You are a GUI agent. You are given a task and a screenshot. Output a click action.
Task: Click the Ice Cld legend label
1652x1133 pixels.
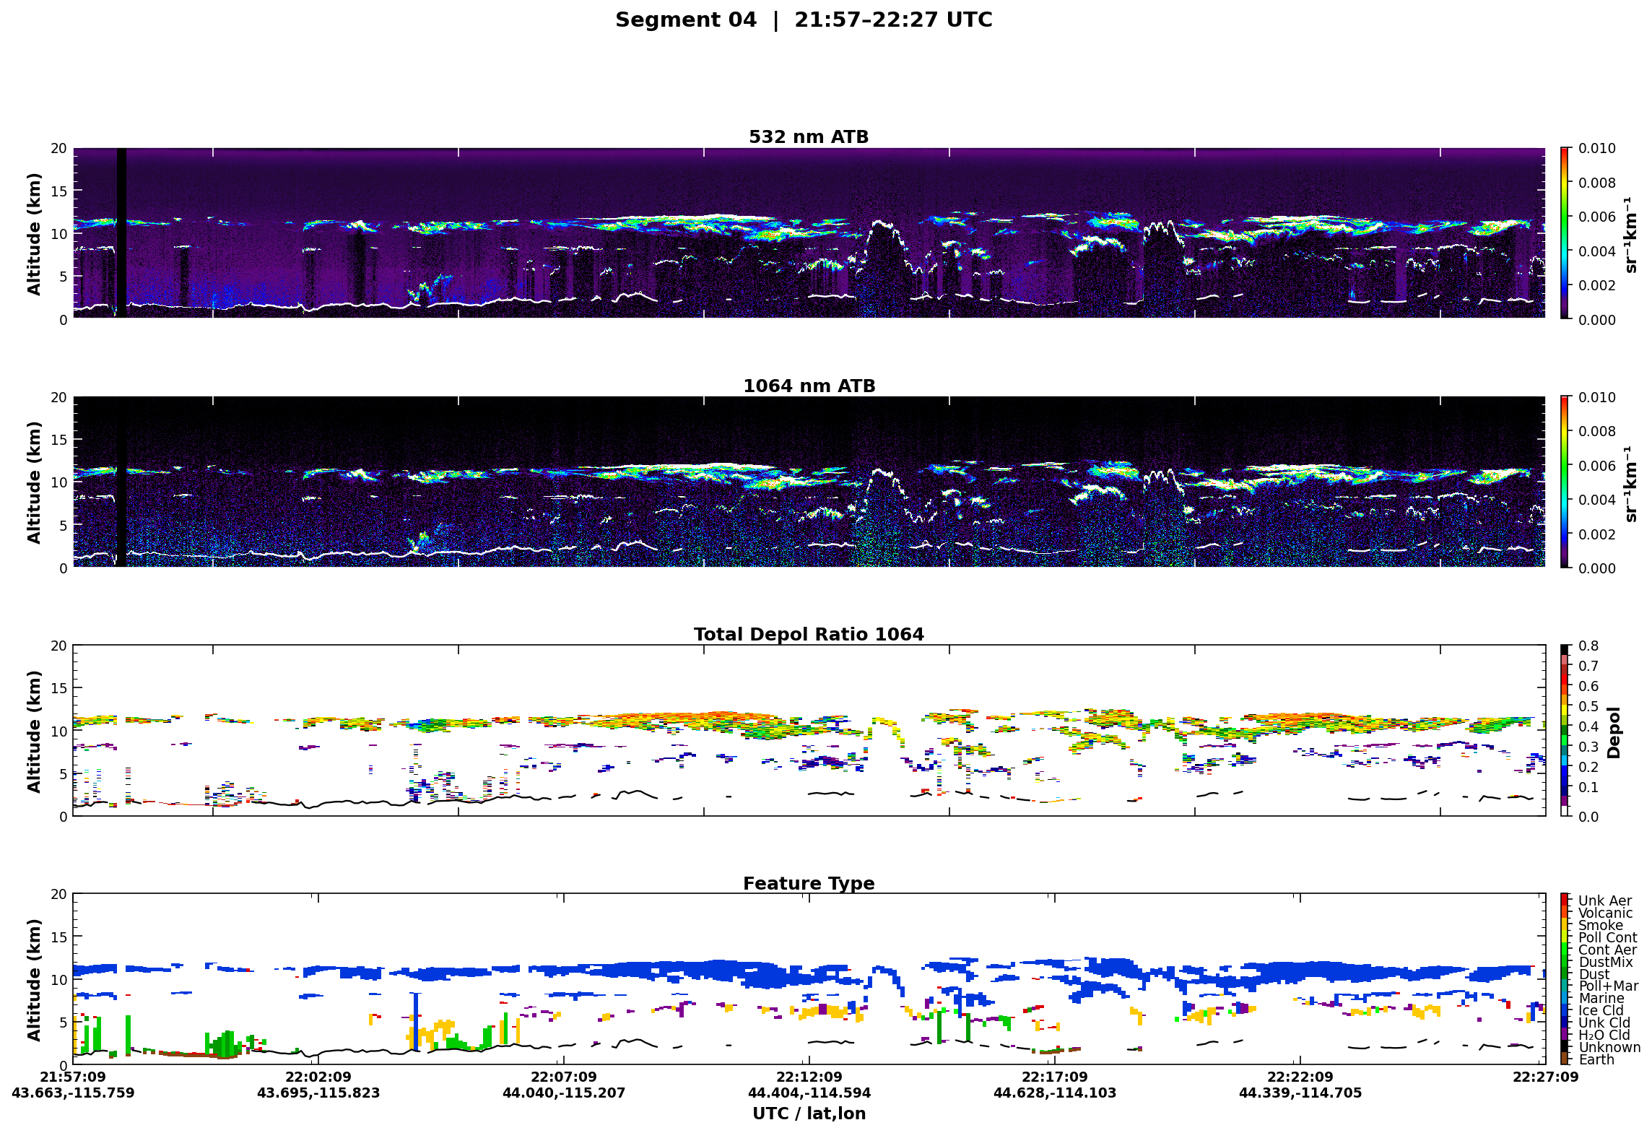click(x=1600, y=1010)
